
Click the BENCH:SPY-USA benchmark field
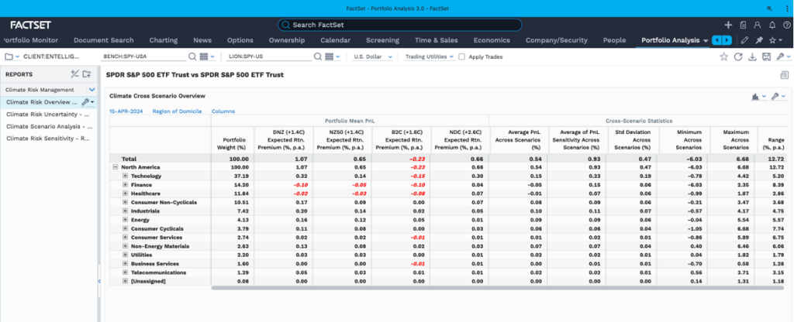coord(144,57)
